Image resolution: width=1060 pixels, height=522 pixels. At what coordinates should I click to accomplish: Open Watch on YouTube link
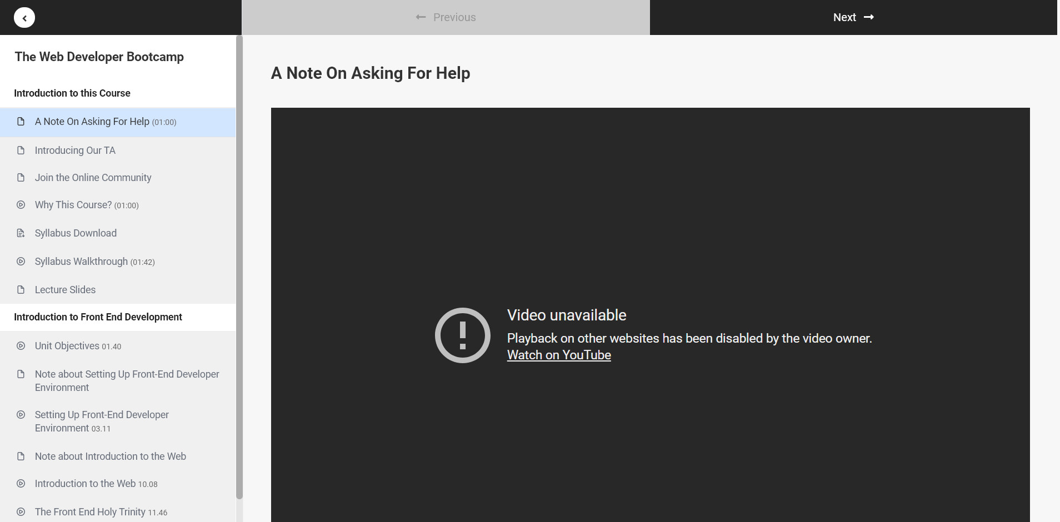(559, 355)
